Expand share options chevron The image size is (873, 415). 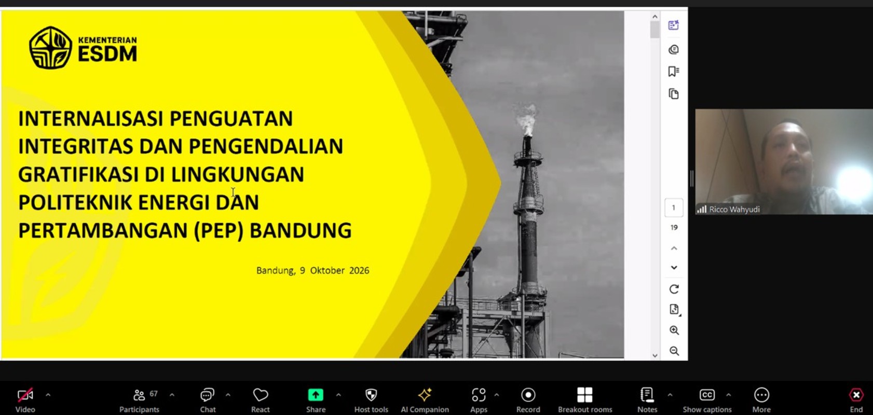[x=338, y=395]
